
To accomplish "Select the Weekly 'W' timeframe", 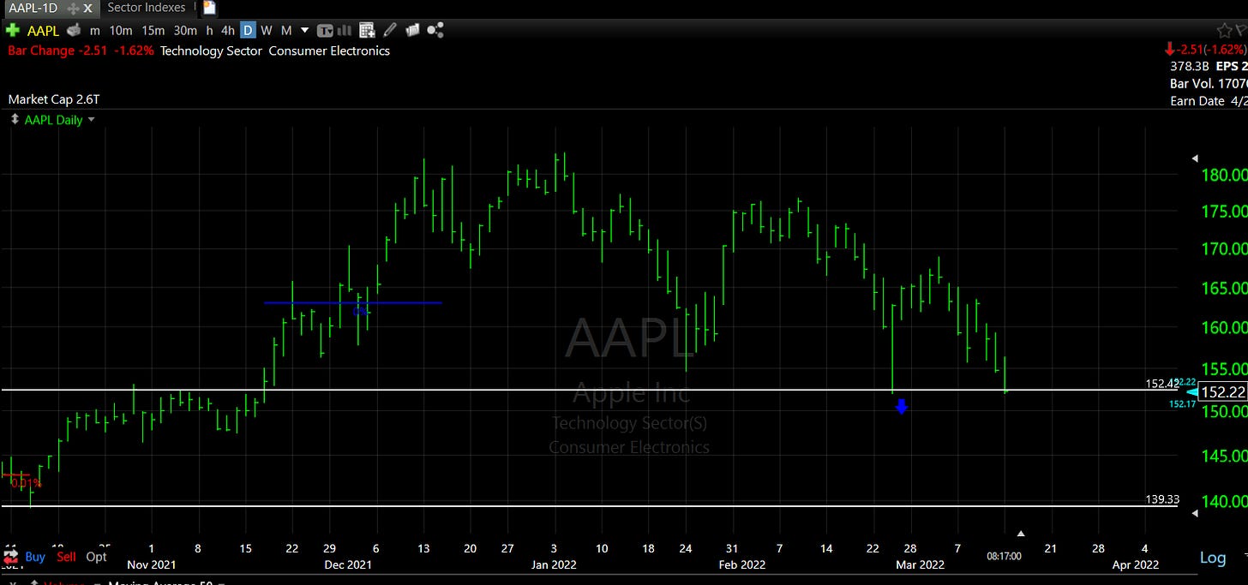I will [267, 30].
